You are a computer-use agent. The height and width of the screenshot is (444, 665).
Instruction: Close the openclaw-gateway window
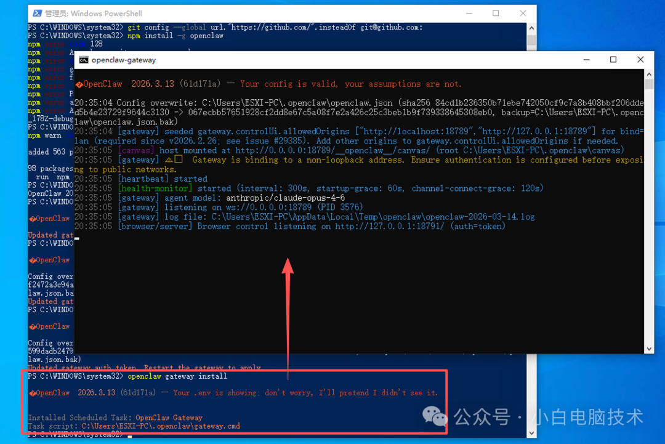pyautogui.click(x=640, y=60)
